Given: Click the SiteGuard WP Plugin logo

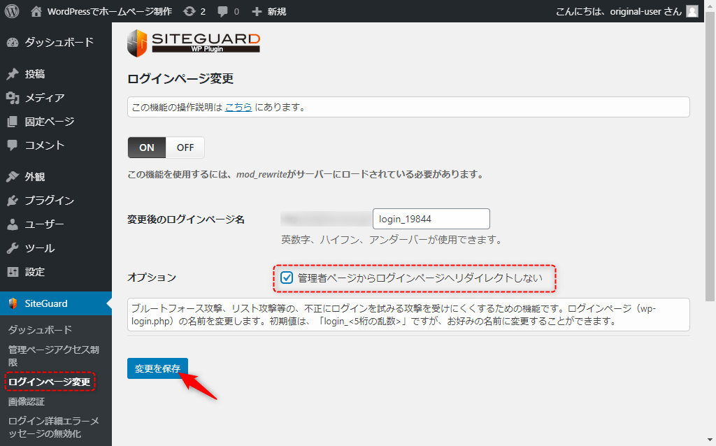Looking at the screenshot, I should pos(194,43).
